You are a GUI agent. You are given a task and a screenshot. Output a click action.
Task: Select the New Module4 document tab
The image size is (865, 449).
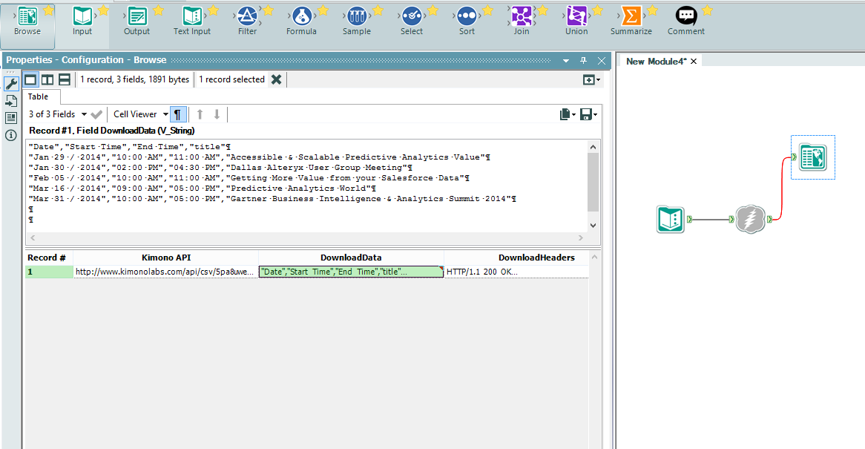point(656,61)
